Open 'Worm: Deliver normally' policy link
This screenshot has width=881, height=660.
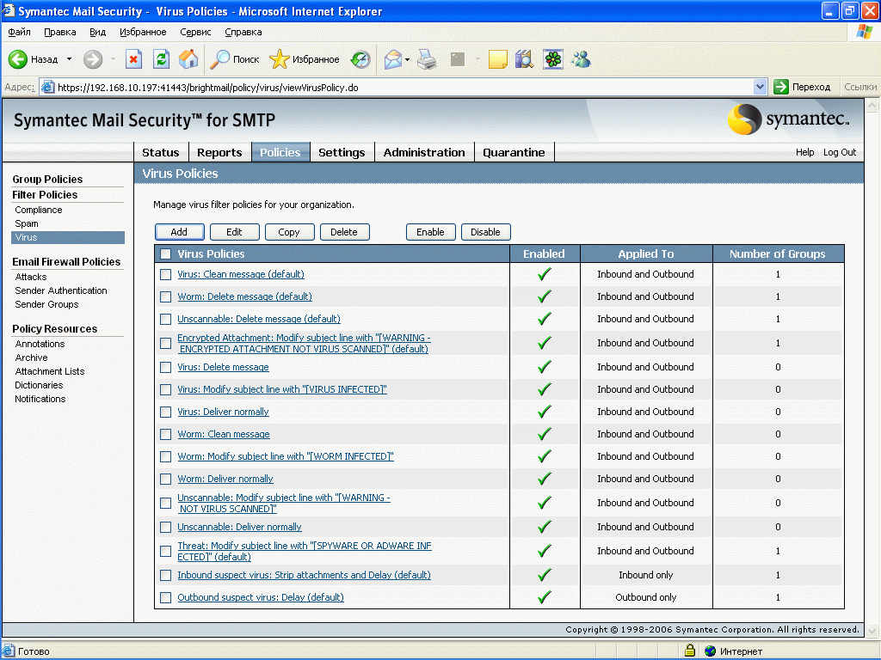(225, 479)
